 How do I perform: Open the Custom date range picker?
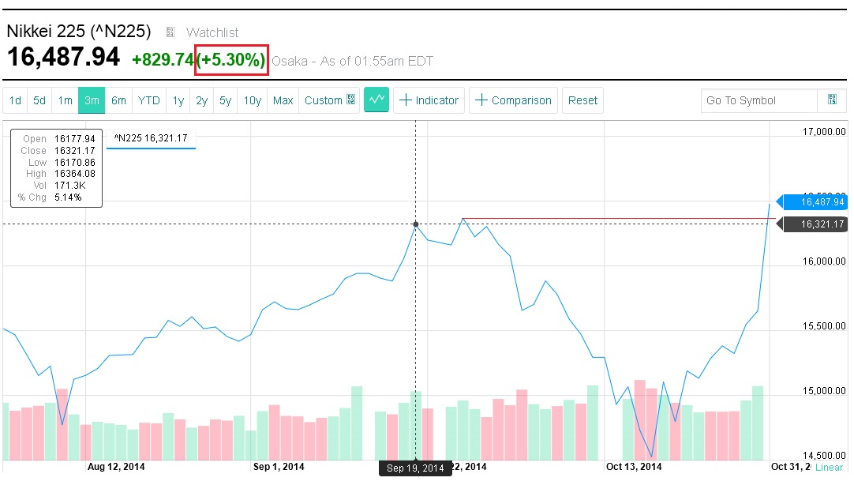[323, 100]
